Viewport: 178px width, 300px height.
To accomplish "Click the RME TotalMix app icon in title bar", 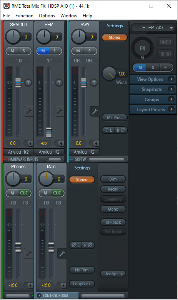I will 6,6.
